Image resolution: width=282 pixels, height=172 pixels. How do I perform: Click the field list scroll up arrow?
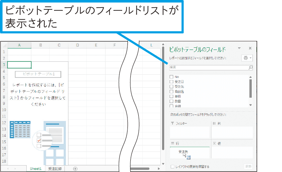point(251,77)
